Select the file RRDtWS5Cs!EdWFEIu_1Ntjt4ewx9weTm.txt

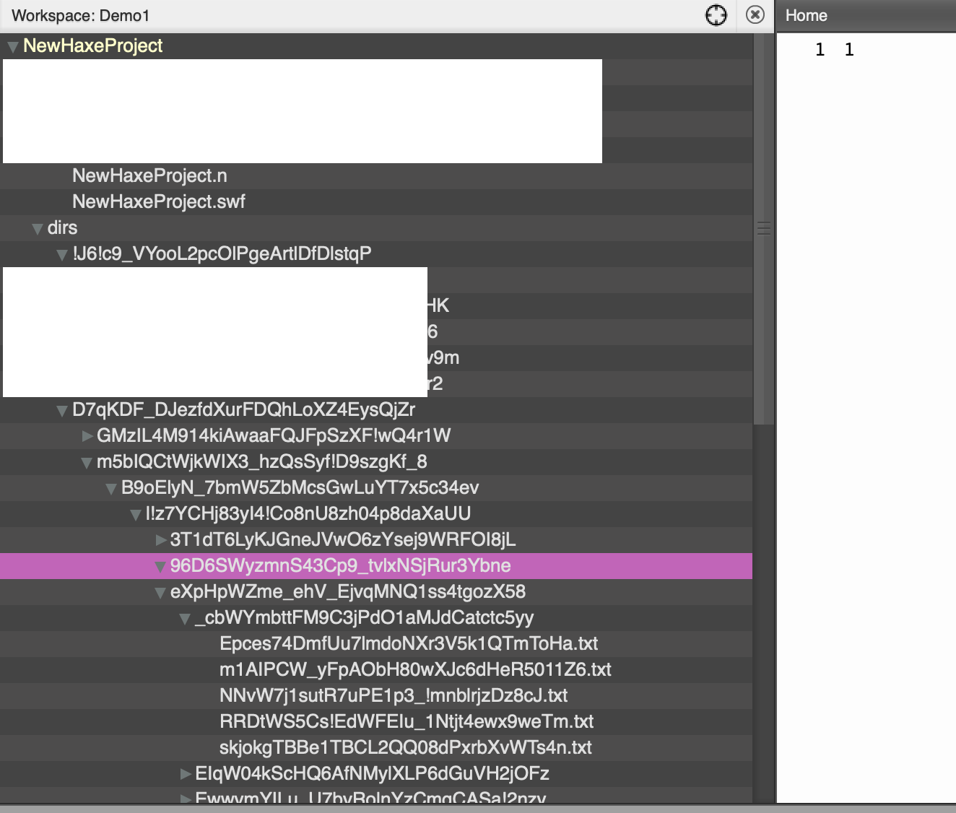[x=406, y=721]
